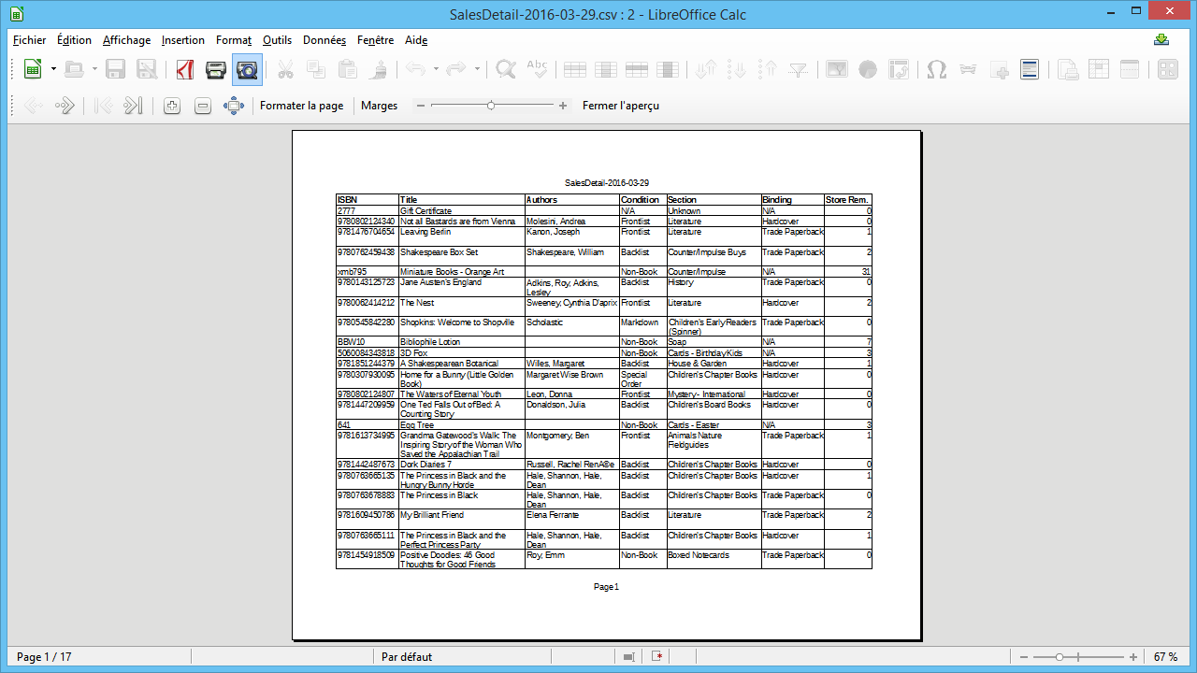Click the Redo arrow icon
The height and width of the screenshot is (673, 1197).
[x=456, y=69]
